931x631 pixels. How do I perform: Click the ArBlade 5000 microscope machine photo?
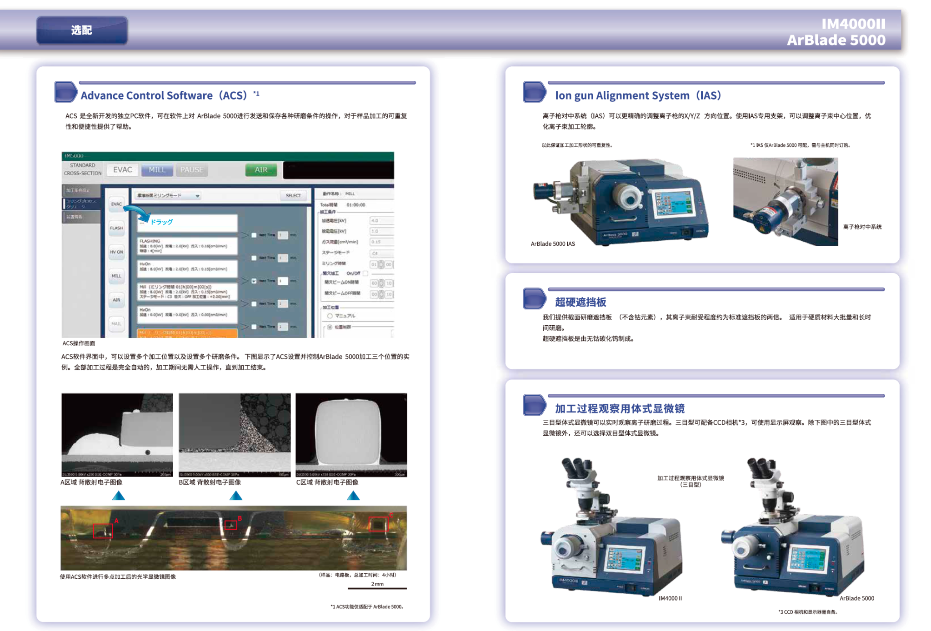click(x=793, y=527)
